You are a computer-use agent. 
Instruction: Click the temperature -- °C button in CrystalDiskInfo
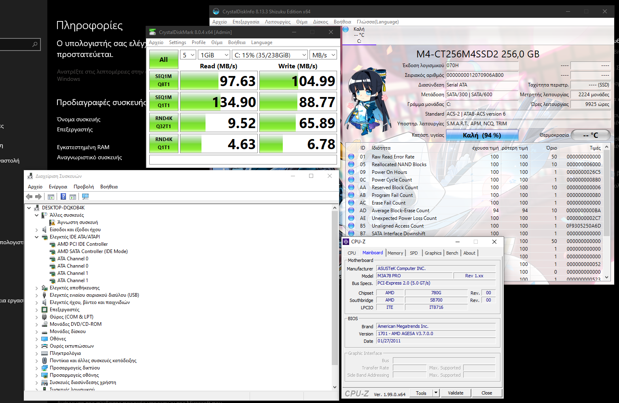590,135
